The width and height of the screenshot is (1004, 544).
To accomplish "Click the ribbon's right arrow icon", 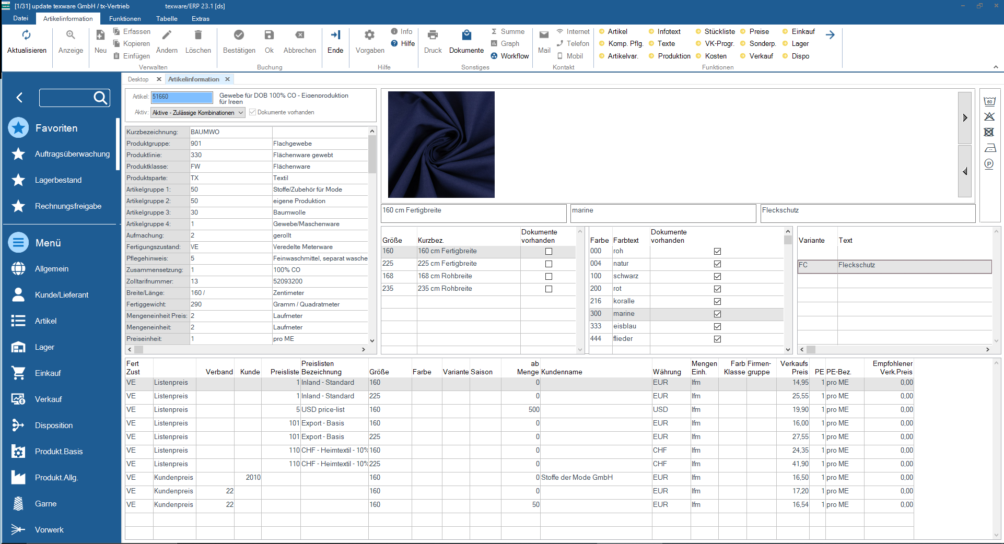I will [x=830, y=35].
